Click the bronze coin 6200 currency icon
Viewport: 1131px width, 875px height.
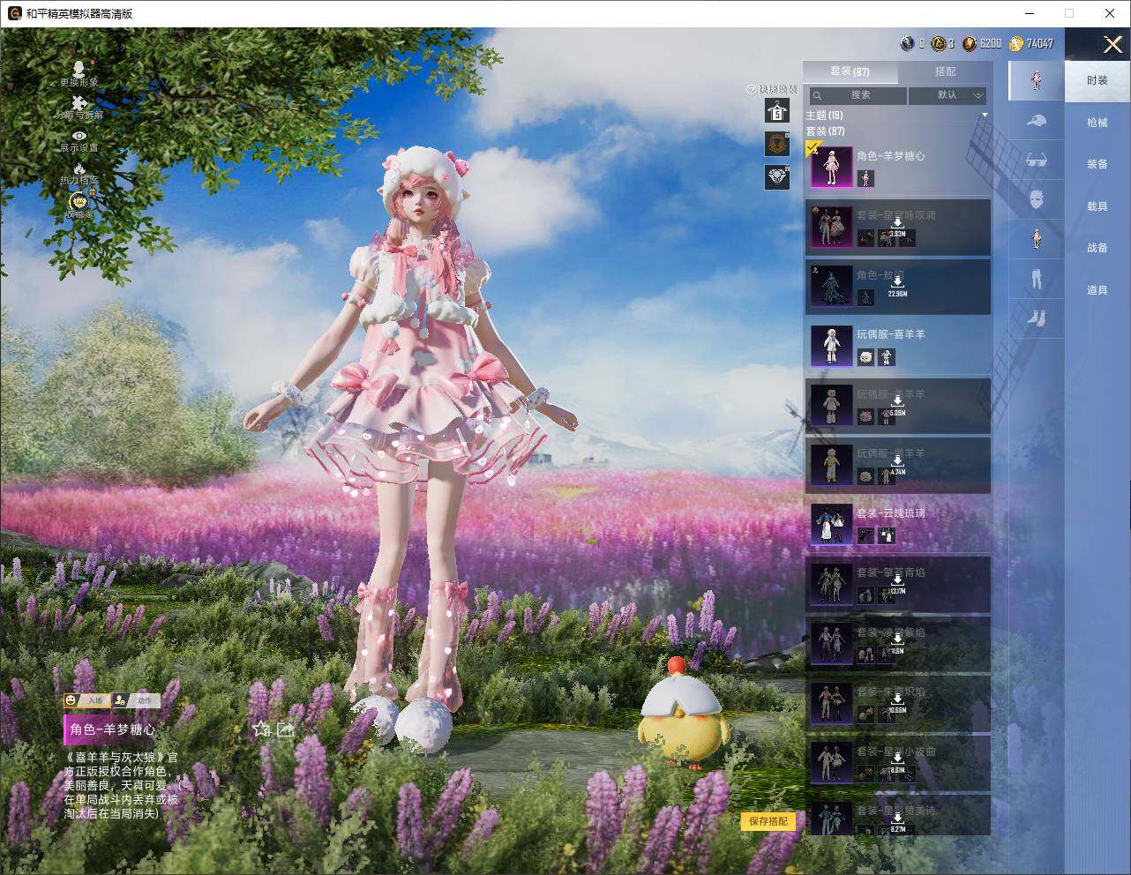[x=970, y=43]
